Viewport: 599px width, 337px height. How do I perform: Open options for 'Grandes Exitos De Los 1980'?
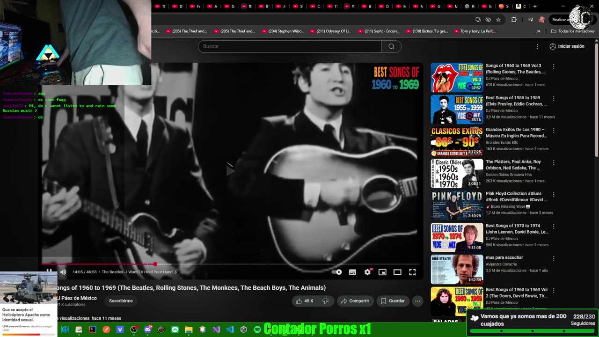pyautogui.click(x=554, y=130)
